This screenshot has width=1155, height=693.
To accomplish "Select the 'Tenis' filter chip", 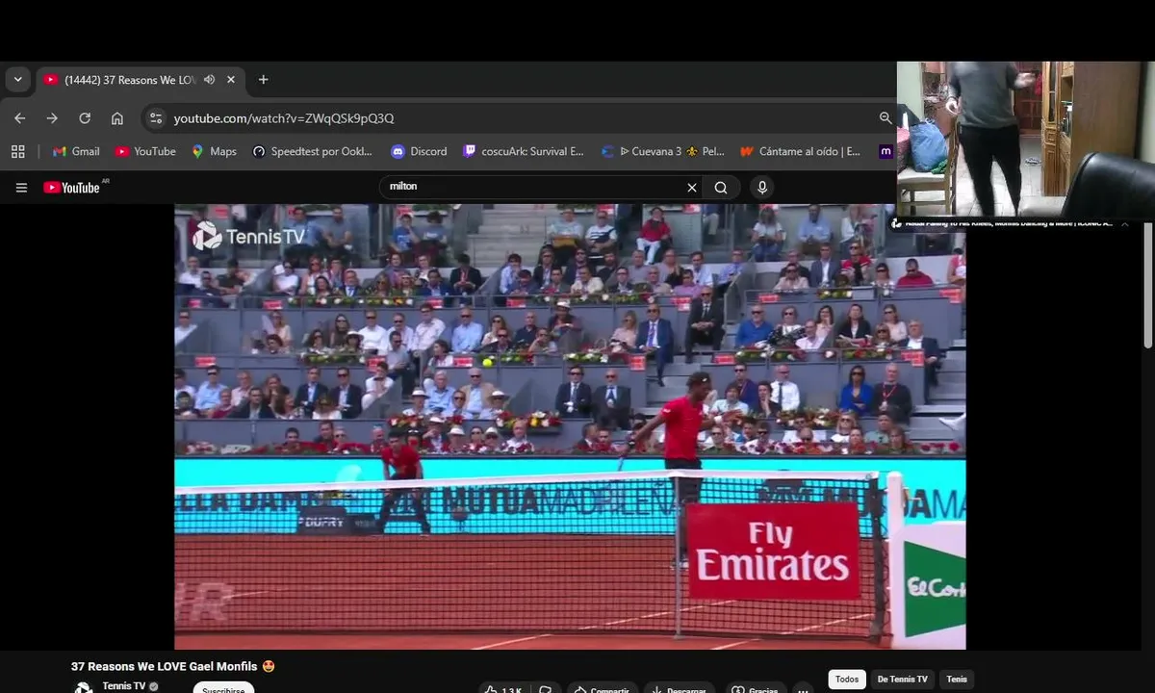I will (x=957, y=680).
